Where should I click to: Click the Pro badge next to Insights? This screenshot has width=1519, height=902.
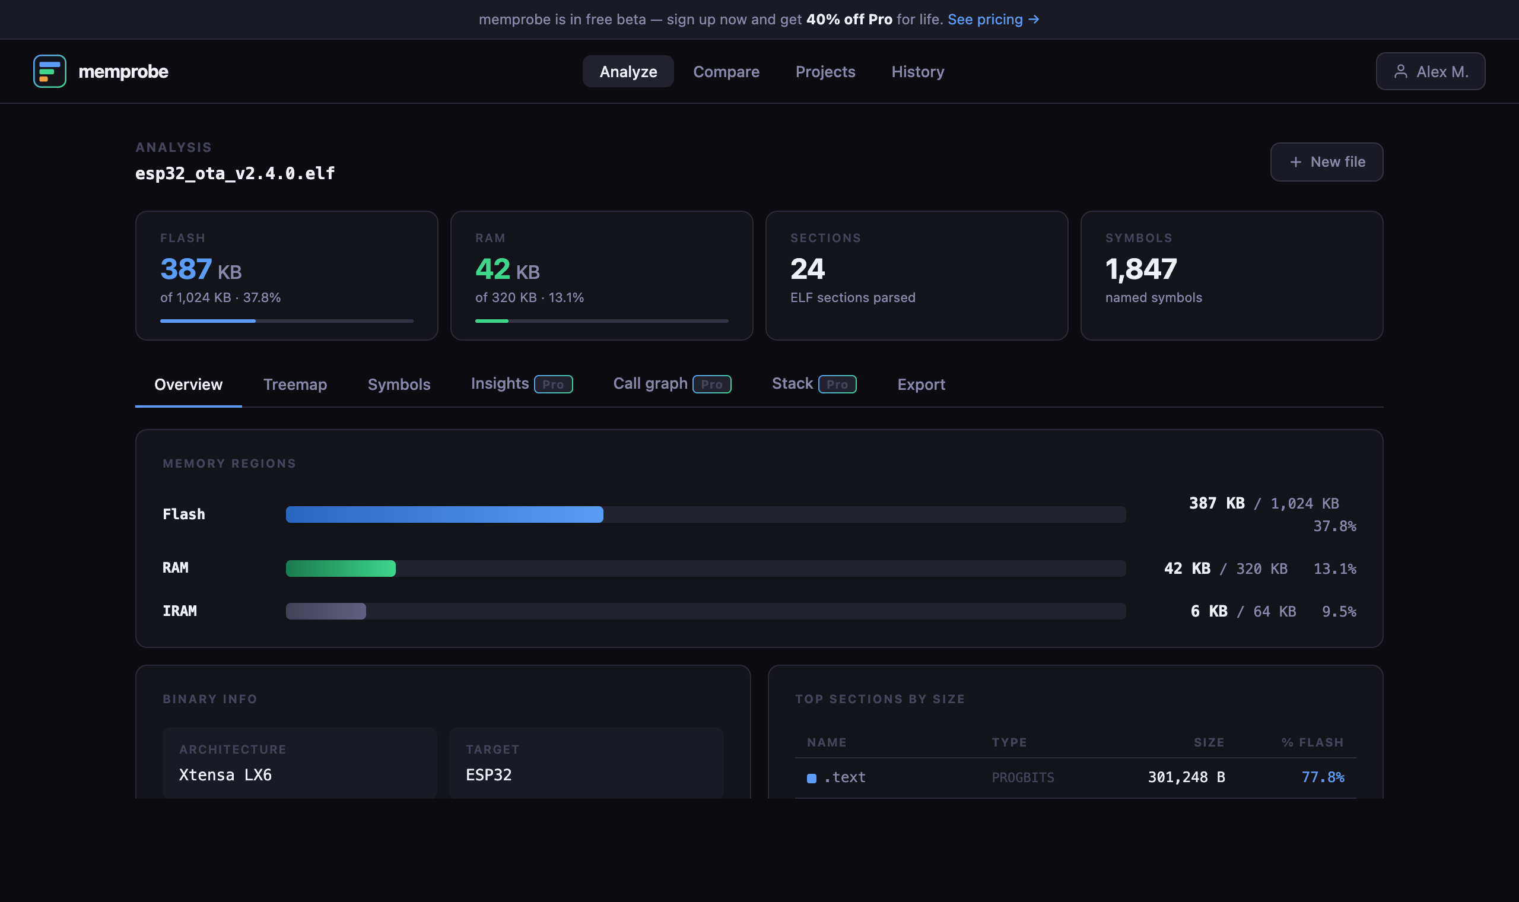coord(553,384)
